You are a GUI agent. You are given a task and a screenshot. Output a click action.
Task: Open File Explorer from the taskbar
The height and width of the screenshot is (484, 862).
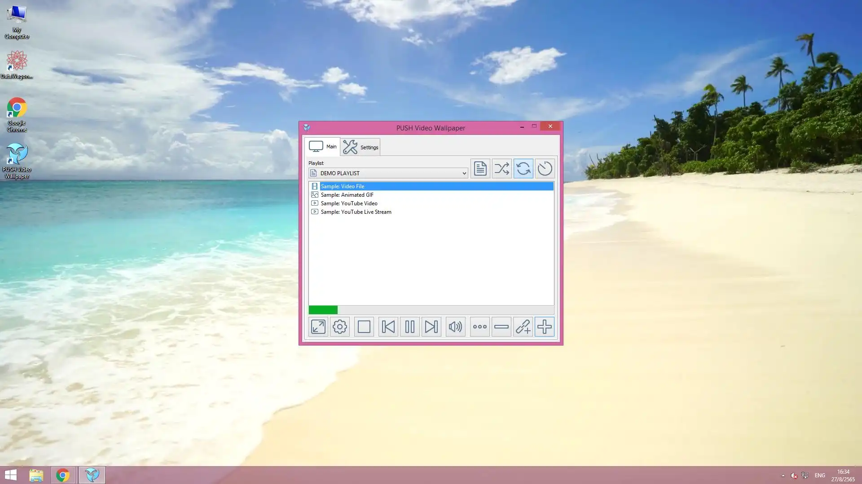(x=36, y=475)
